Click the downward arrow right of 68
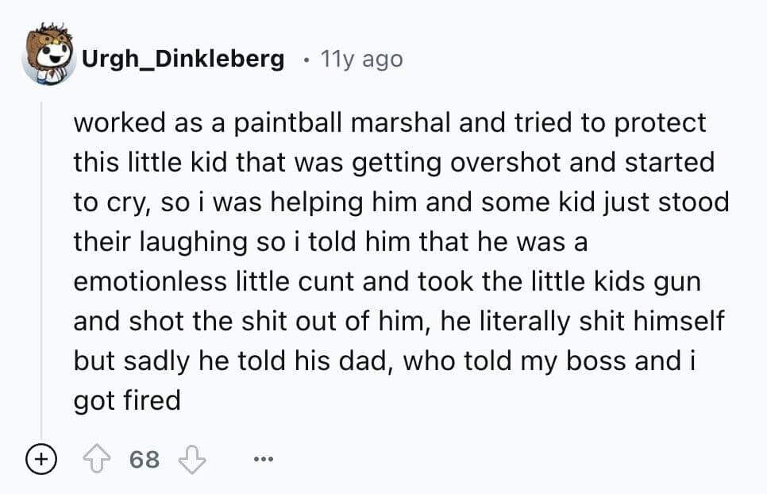767x494 pixels. pos(191,459)
